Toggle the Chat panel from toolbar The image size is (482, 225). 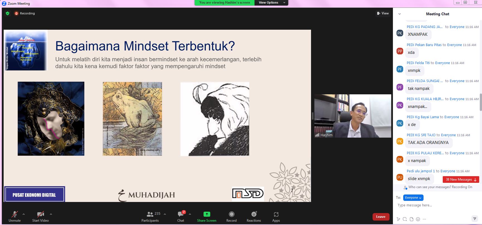181,216
